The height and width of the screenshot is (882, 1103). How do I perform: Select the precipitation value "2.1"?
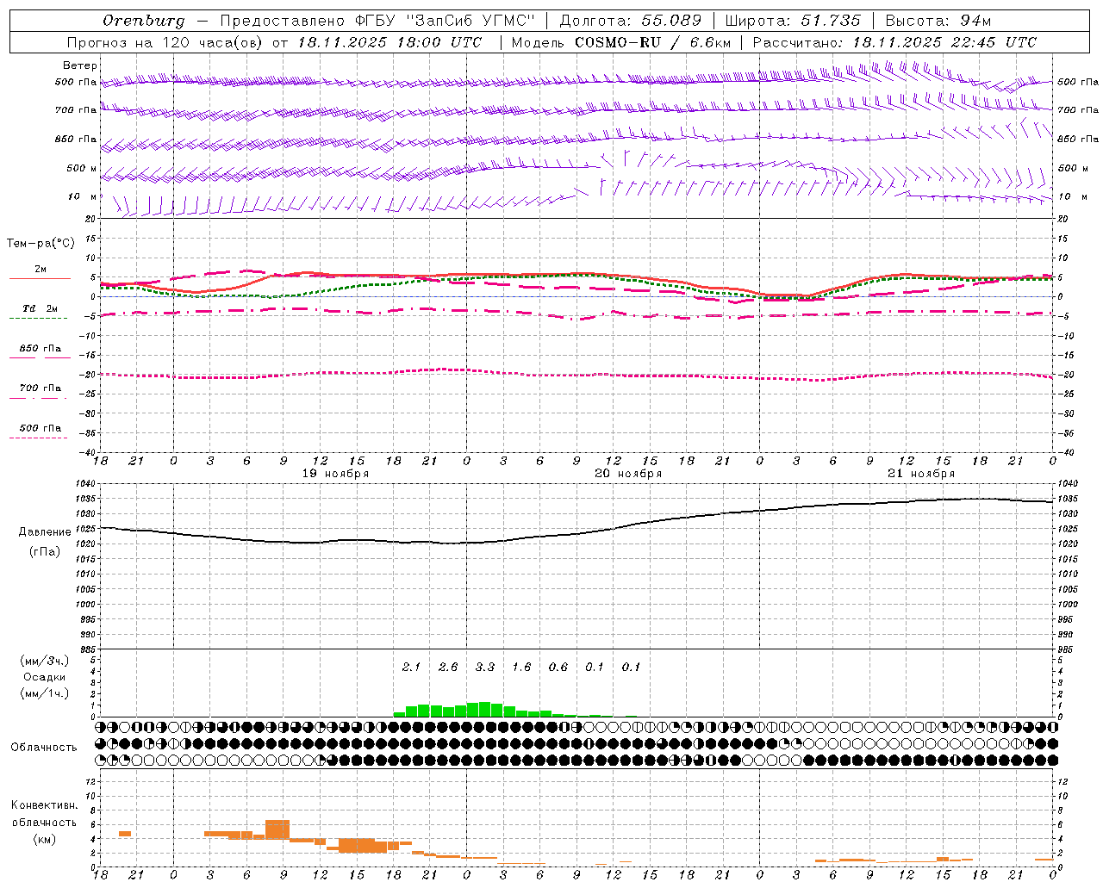coord(411,667)
